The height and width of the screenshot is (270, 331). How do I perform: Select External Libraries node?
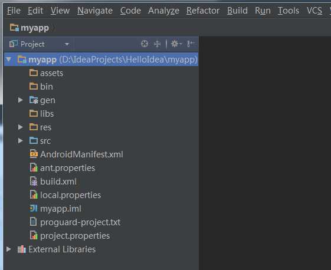click(x=62, y=249)
